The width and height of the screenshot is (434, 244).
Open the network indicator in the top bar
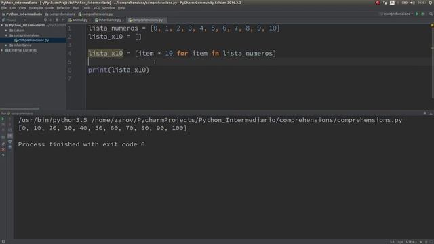(x=384, y=3)
